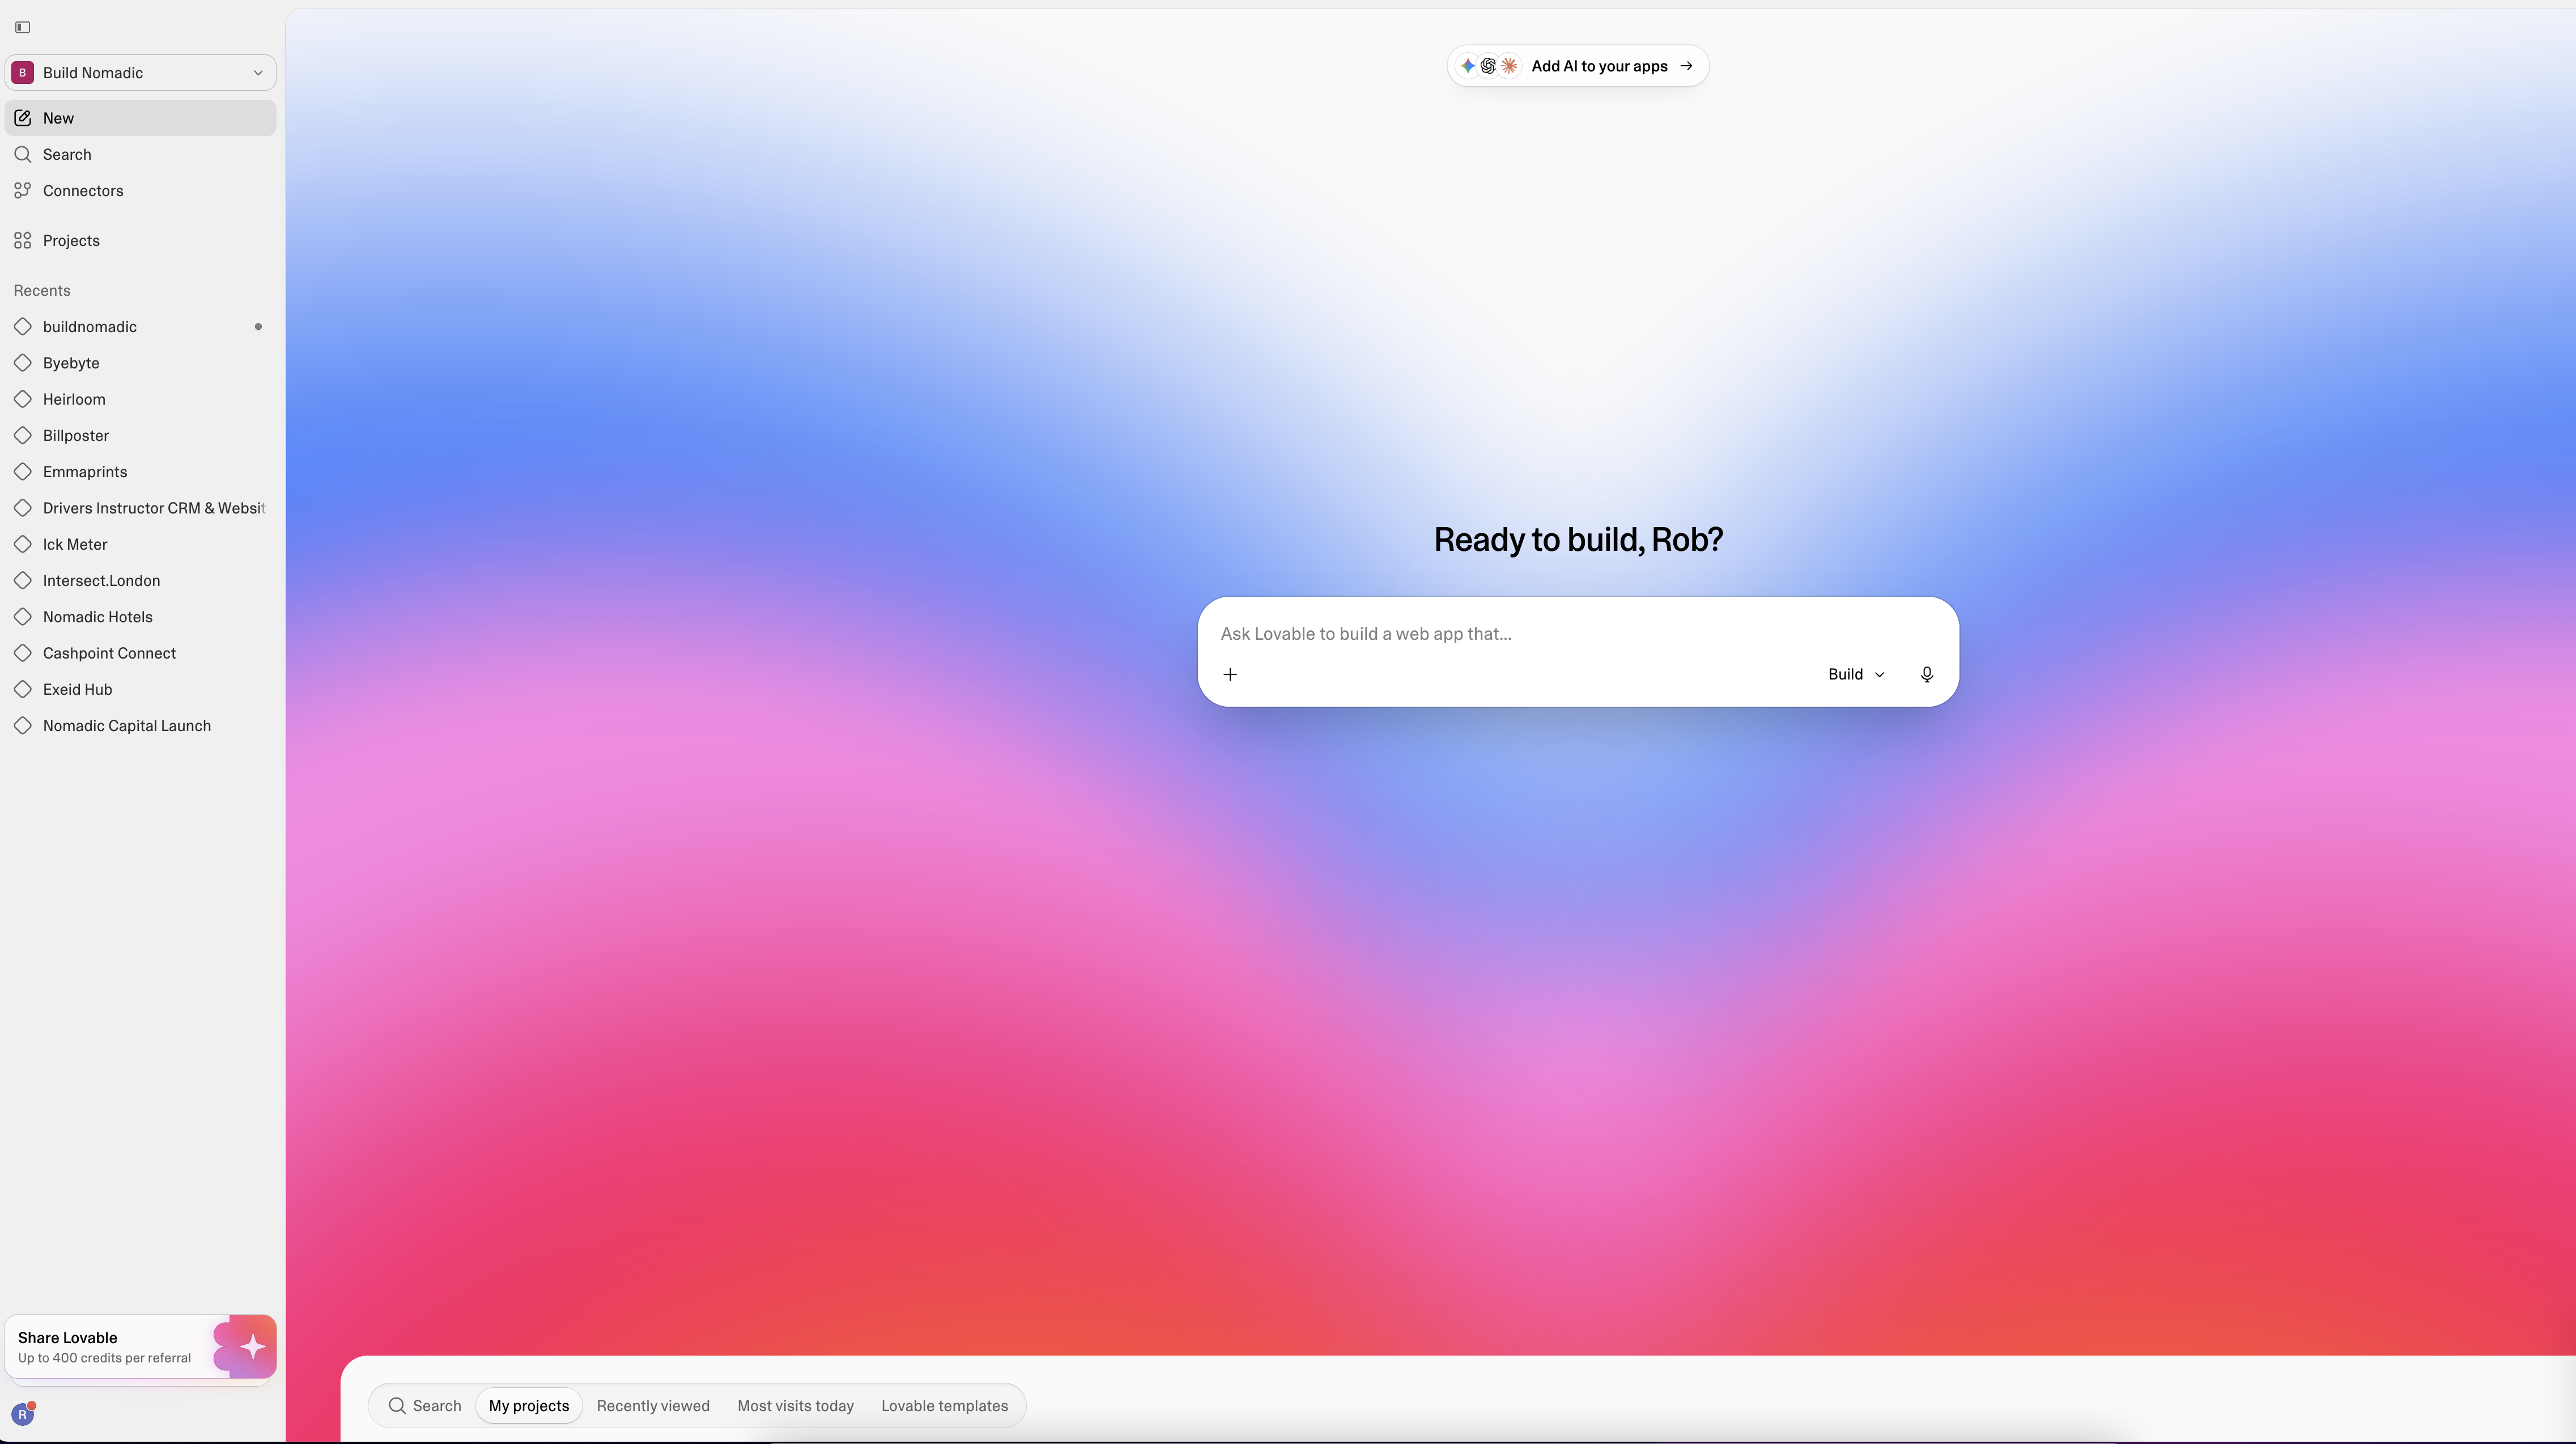The width and height of the screenshot is (2576, 1444).
Task: Switch to the Recently viewed tab
Action: (653, 1406)
